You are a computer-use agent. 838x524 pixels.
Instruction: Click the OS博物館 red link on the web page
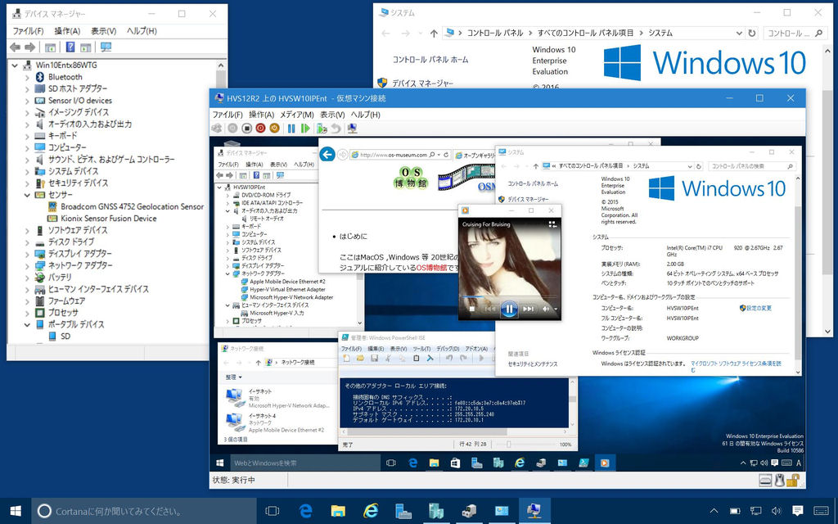pos(431,268)
